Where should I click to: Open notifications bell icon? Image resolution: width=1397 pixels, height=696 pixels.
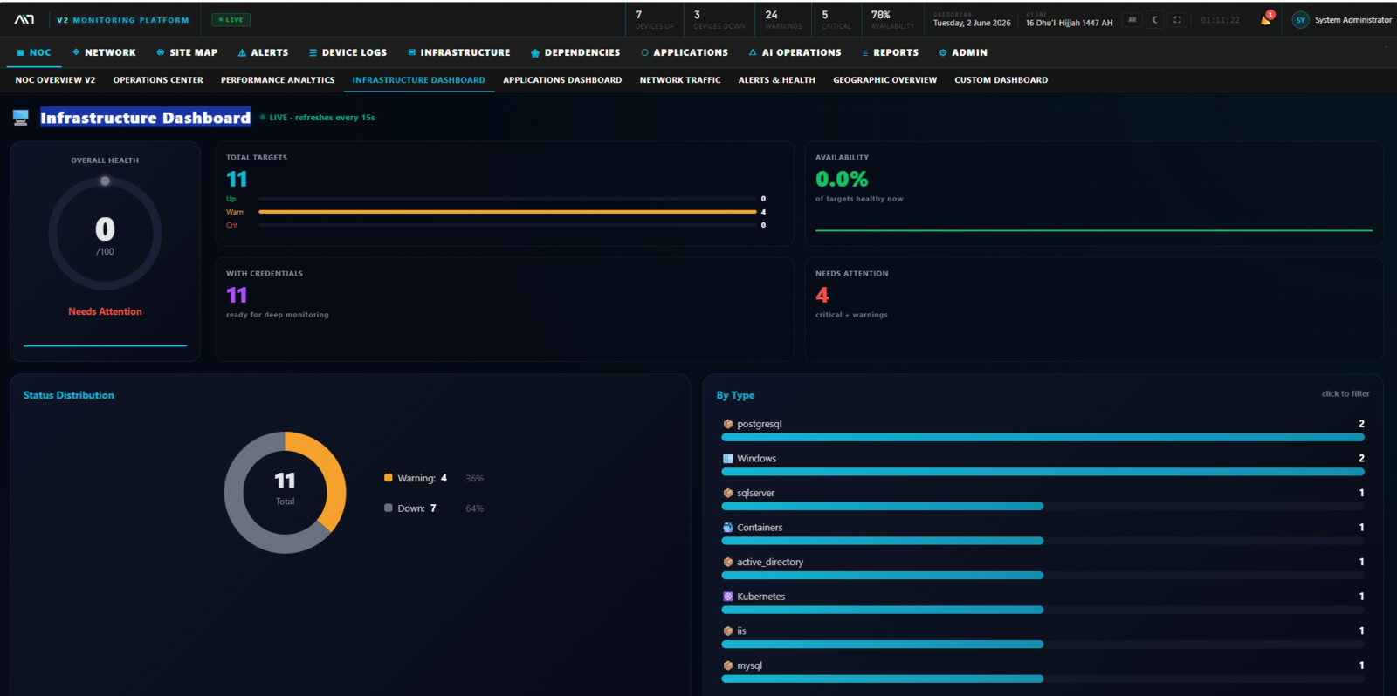tap(1266, 19)
